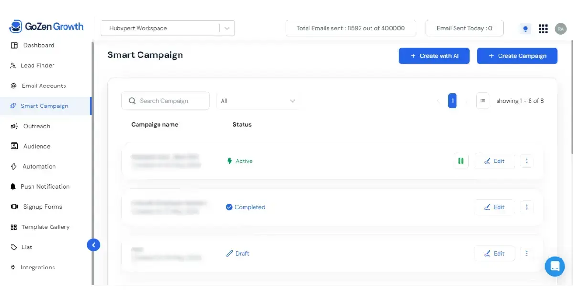This screenshot has width=573, height=301.
Task: Collapse the sidebar with blue arrow
Action: pos(94,245)
